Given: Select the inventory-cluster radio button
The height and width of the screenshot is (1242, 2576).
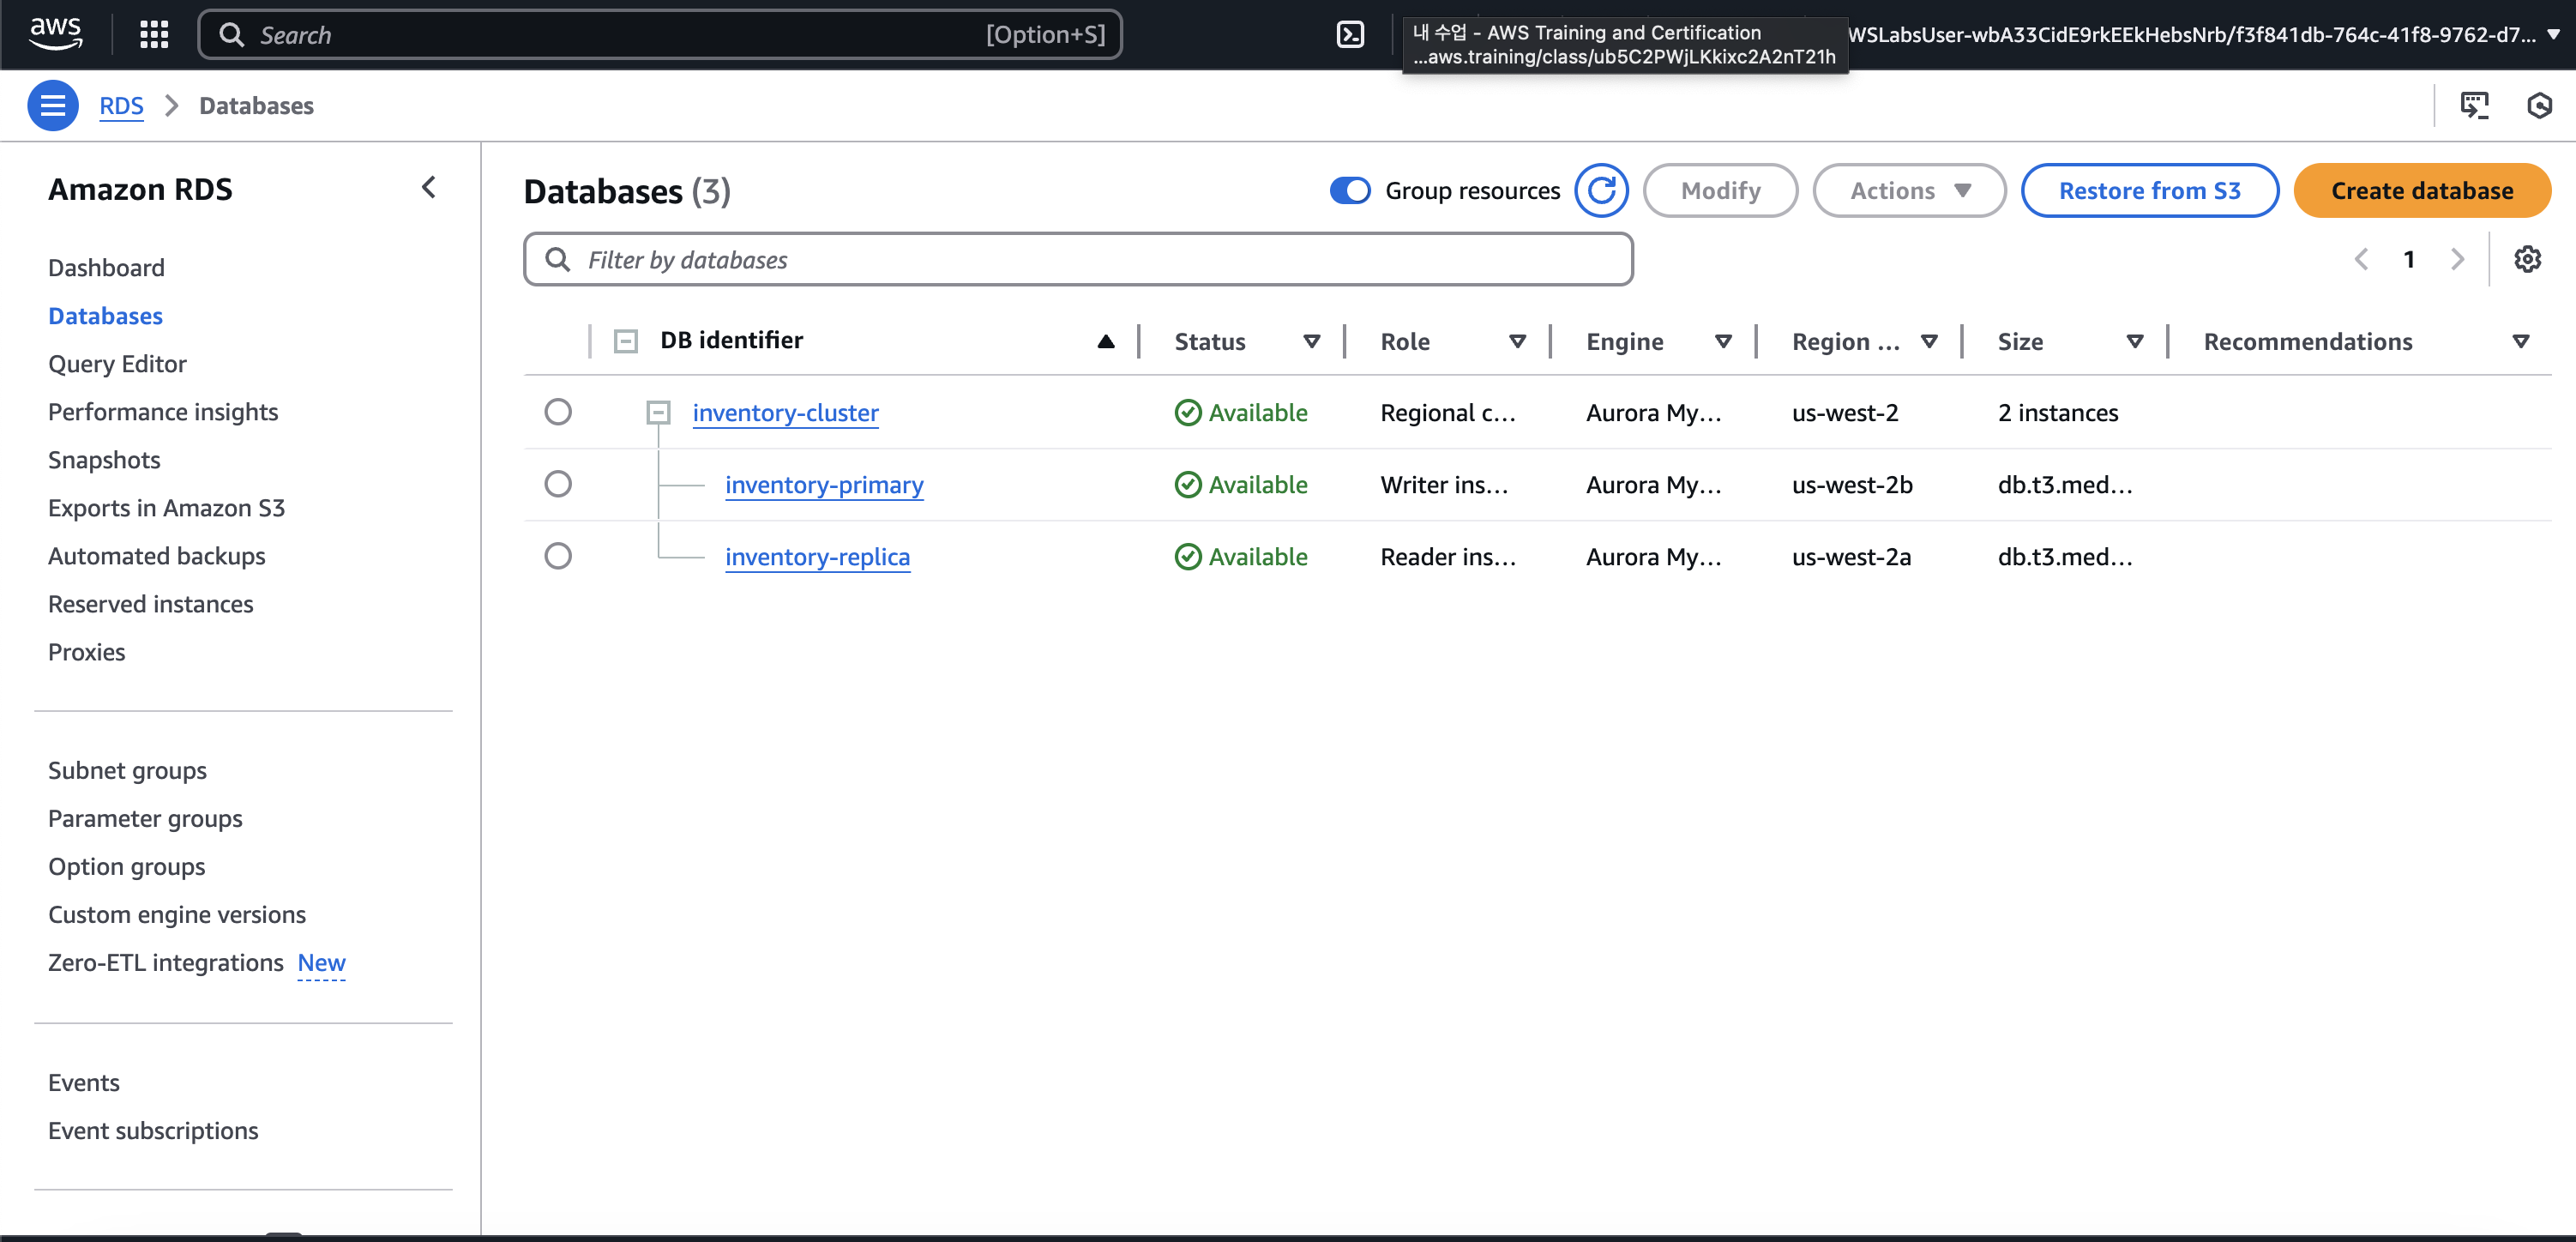Looking at the screenshot, I should coord(558,412).
